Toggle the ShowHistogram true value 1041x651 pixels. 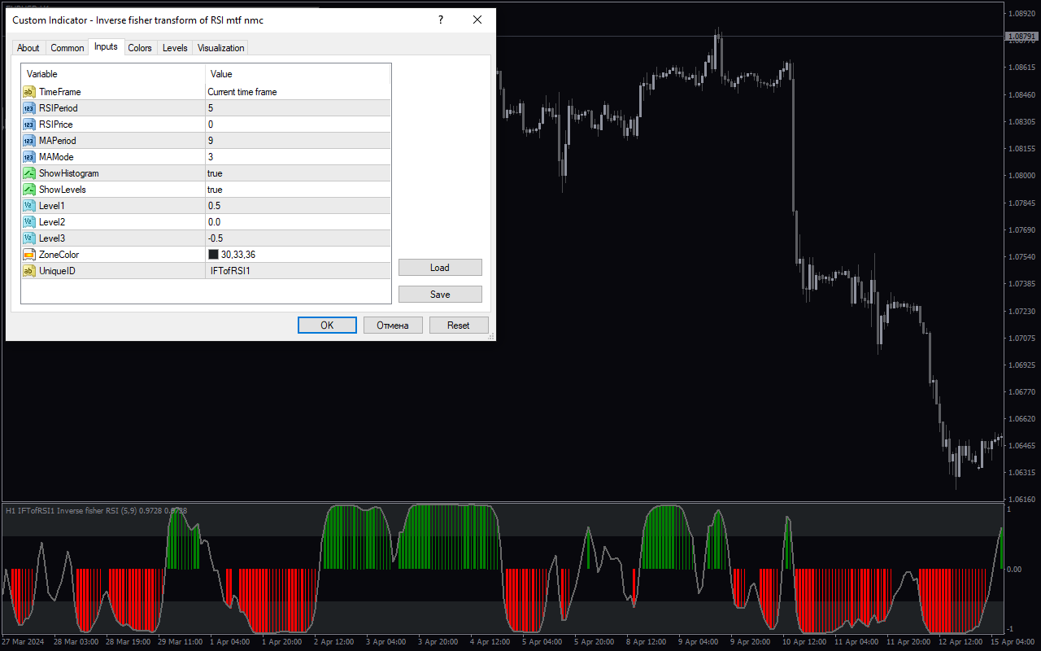[x=298, y=173]
